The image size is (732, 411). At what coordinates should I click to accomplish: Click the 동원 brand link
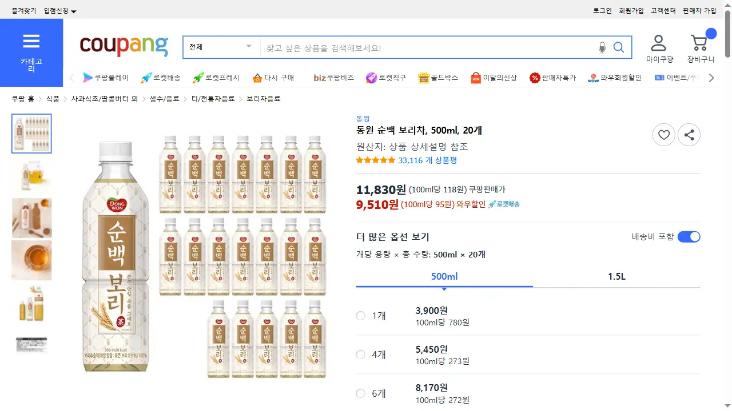click(x=363, y=119)
